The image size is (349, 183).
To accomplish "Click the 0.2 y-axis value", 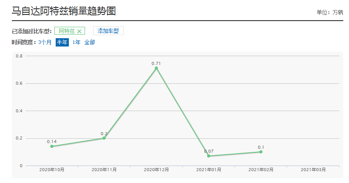I will click(x=19, y=138).
